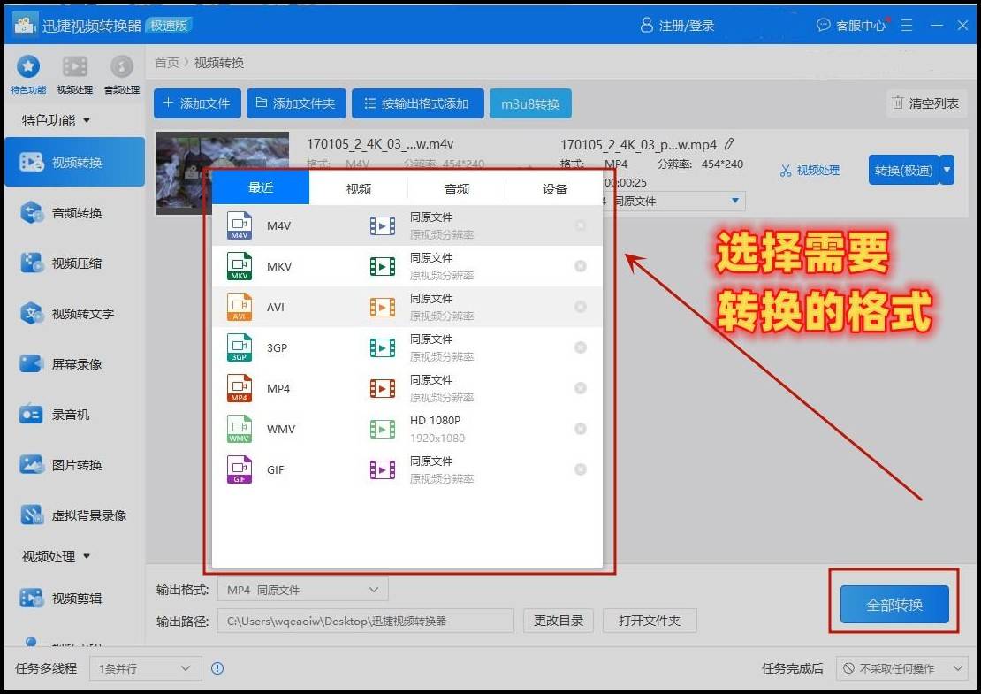Switch to the 设备 format tab
This screenshot has width=981, height=694.
(554, 188)
